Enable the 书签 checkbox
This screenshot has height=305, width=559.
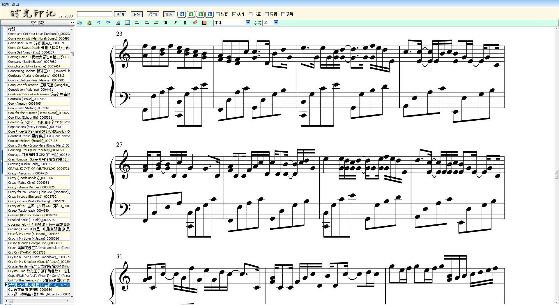click(x=250, y=14)
